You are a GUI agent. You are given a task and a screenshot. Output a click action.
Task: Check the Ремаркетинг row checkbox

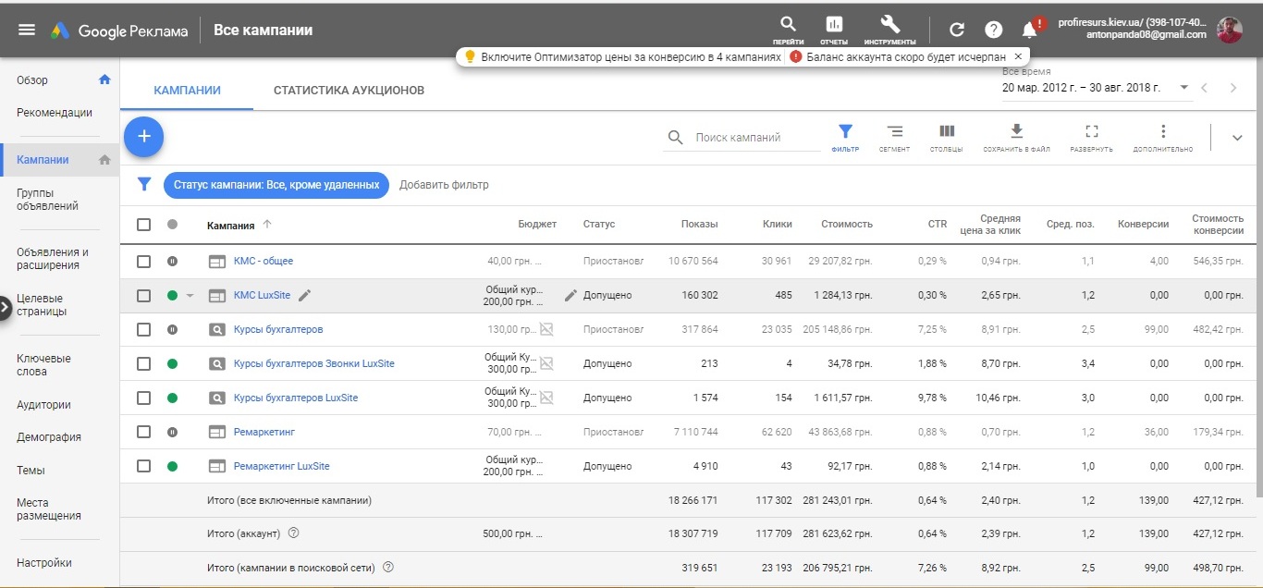pyautogui.click(x=143, y=433)
